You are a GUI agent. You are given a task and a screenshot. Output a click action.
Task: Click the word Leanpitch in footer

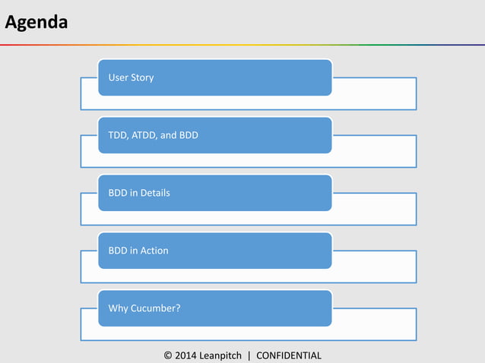pos(220,355)
